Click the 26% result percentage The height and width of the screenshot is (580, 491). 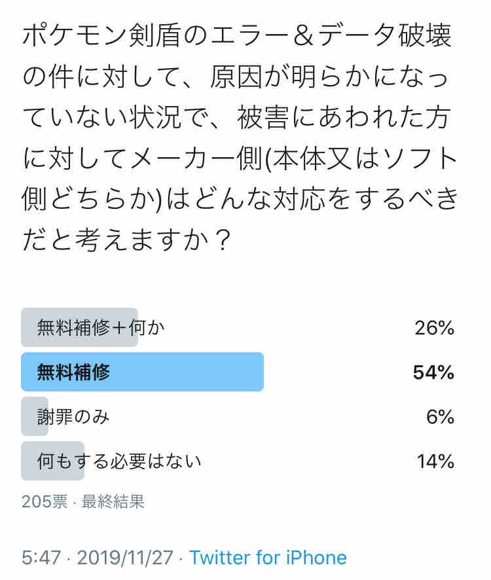click(x=435, y=327)
